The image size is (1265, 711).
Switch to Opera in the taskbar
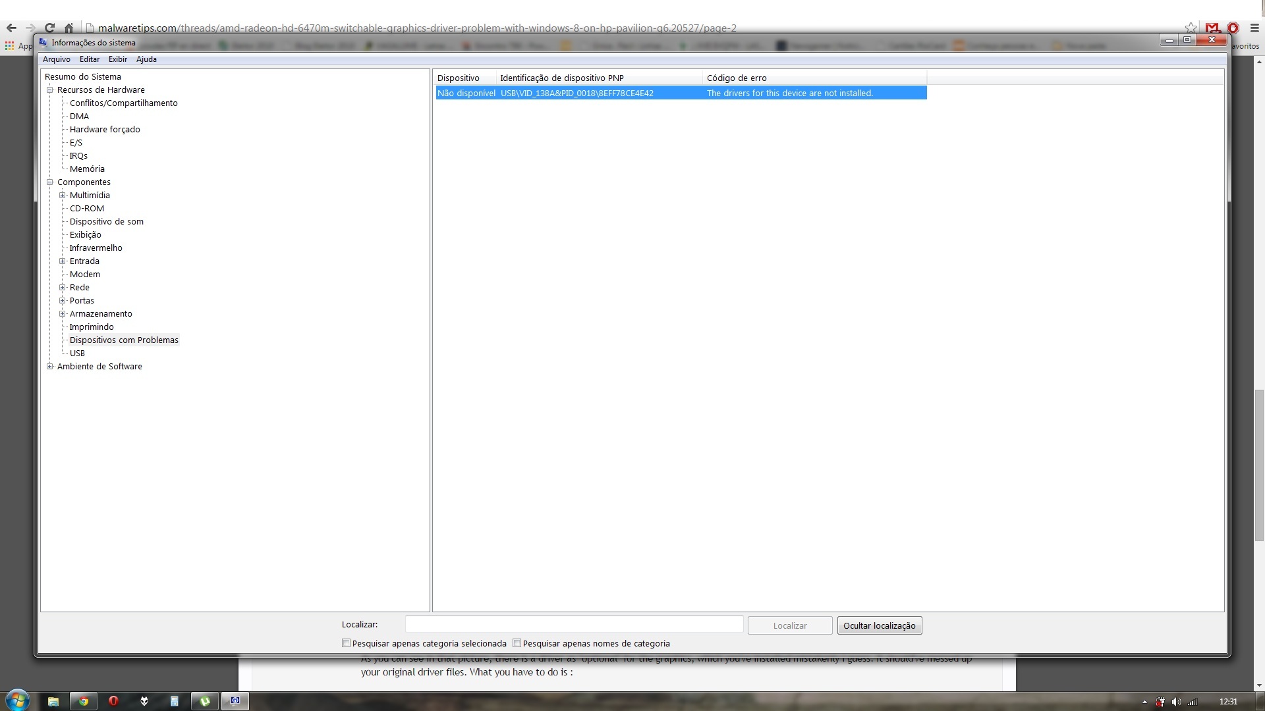[113, 701]
